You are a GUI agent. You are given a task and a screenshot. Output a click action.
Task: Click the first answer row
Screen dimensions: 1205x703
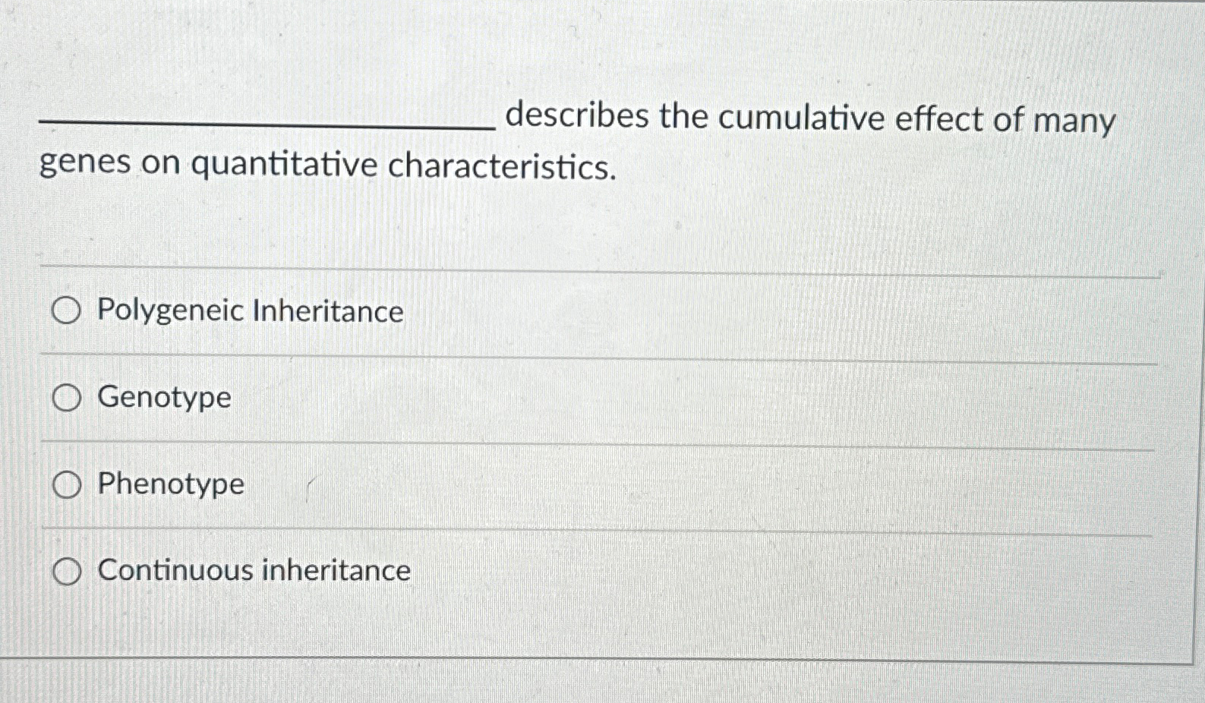[x=532, y=311]
